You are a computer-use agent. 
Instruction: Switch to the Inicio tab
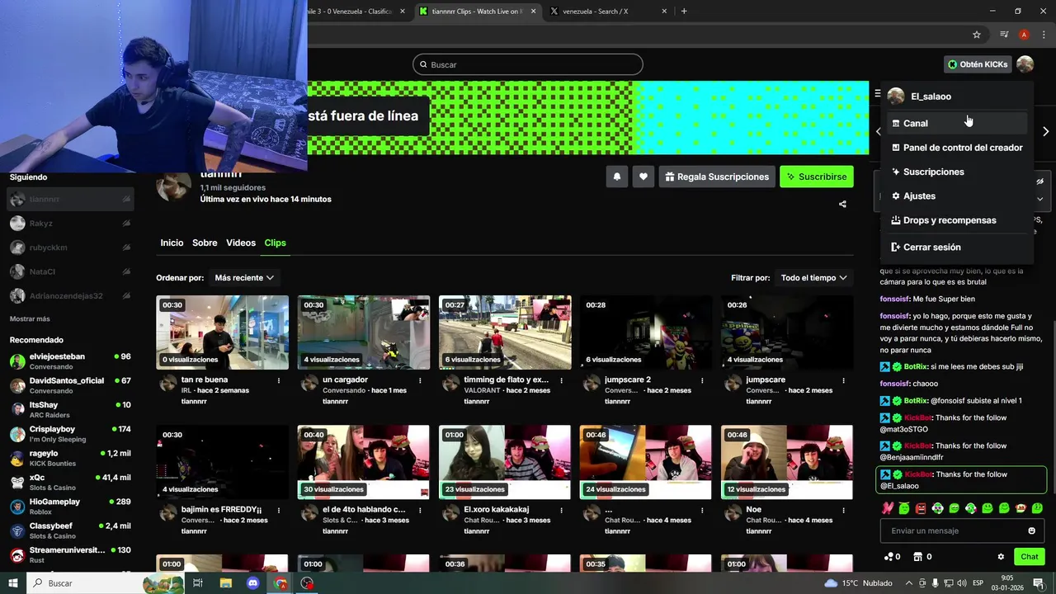(172, 243)
